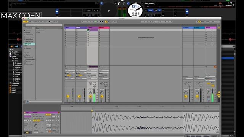
Task: Open Packs under Places
Action: 28,55
